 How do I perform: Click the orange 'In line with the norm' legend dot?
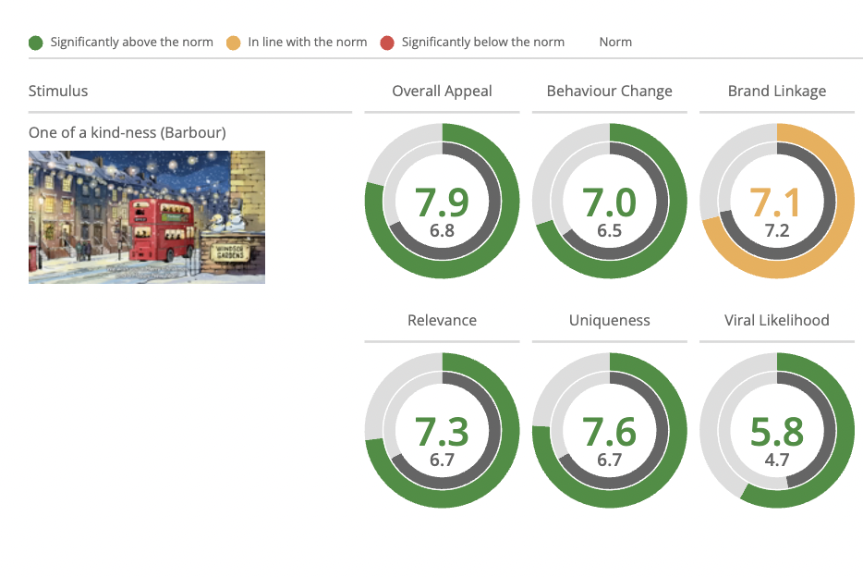(234, 43)
